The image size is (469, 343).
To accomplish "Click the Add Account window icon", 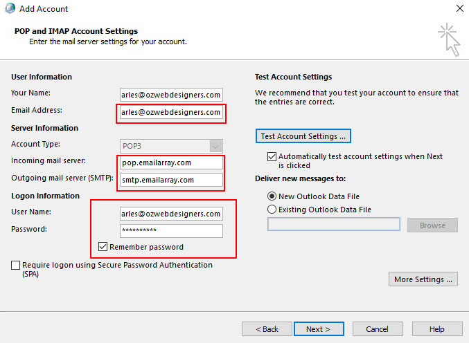I will 9,9.
